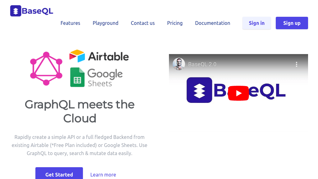Click the Google Sheets icon
Viewport: 318px width, 179px height.
(x=77, y=77)
